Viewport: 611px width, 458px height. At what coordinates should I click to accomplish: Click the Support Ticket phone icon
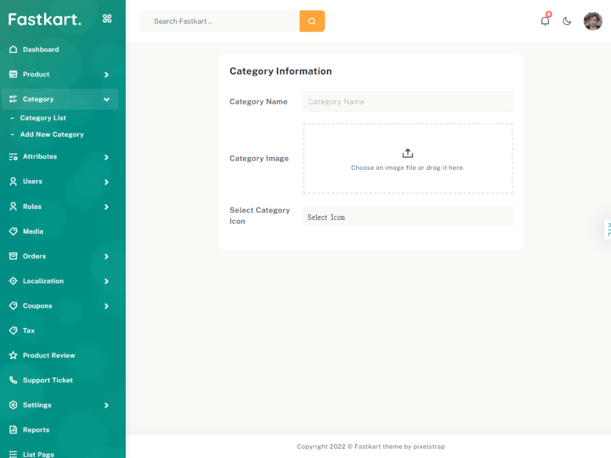click(x=13, y=380)
